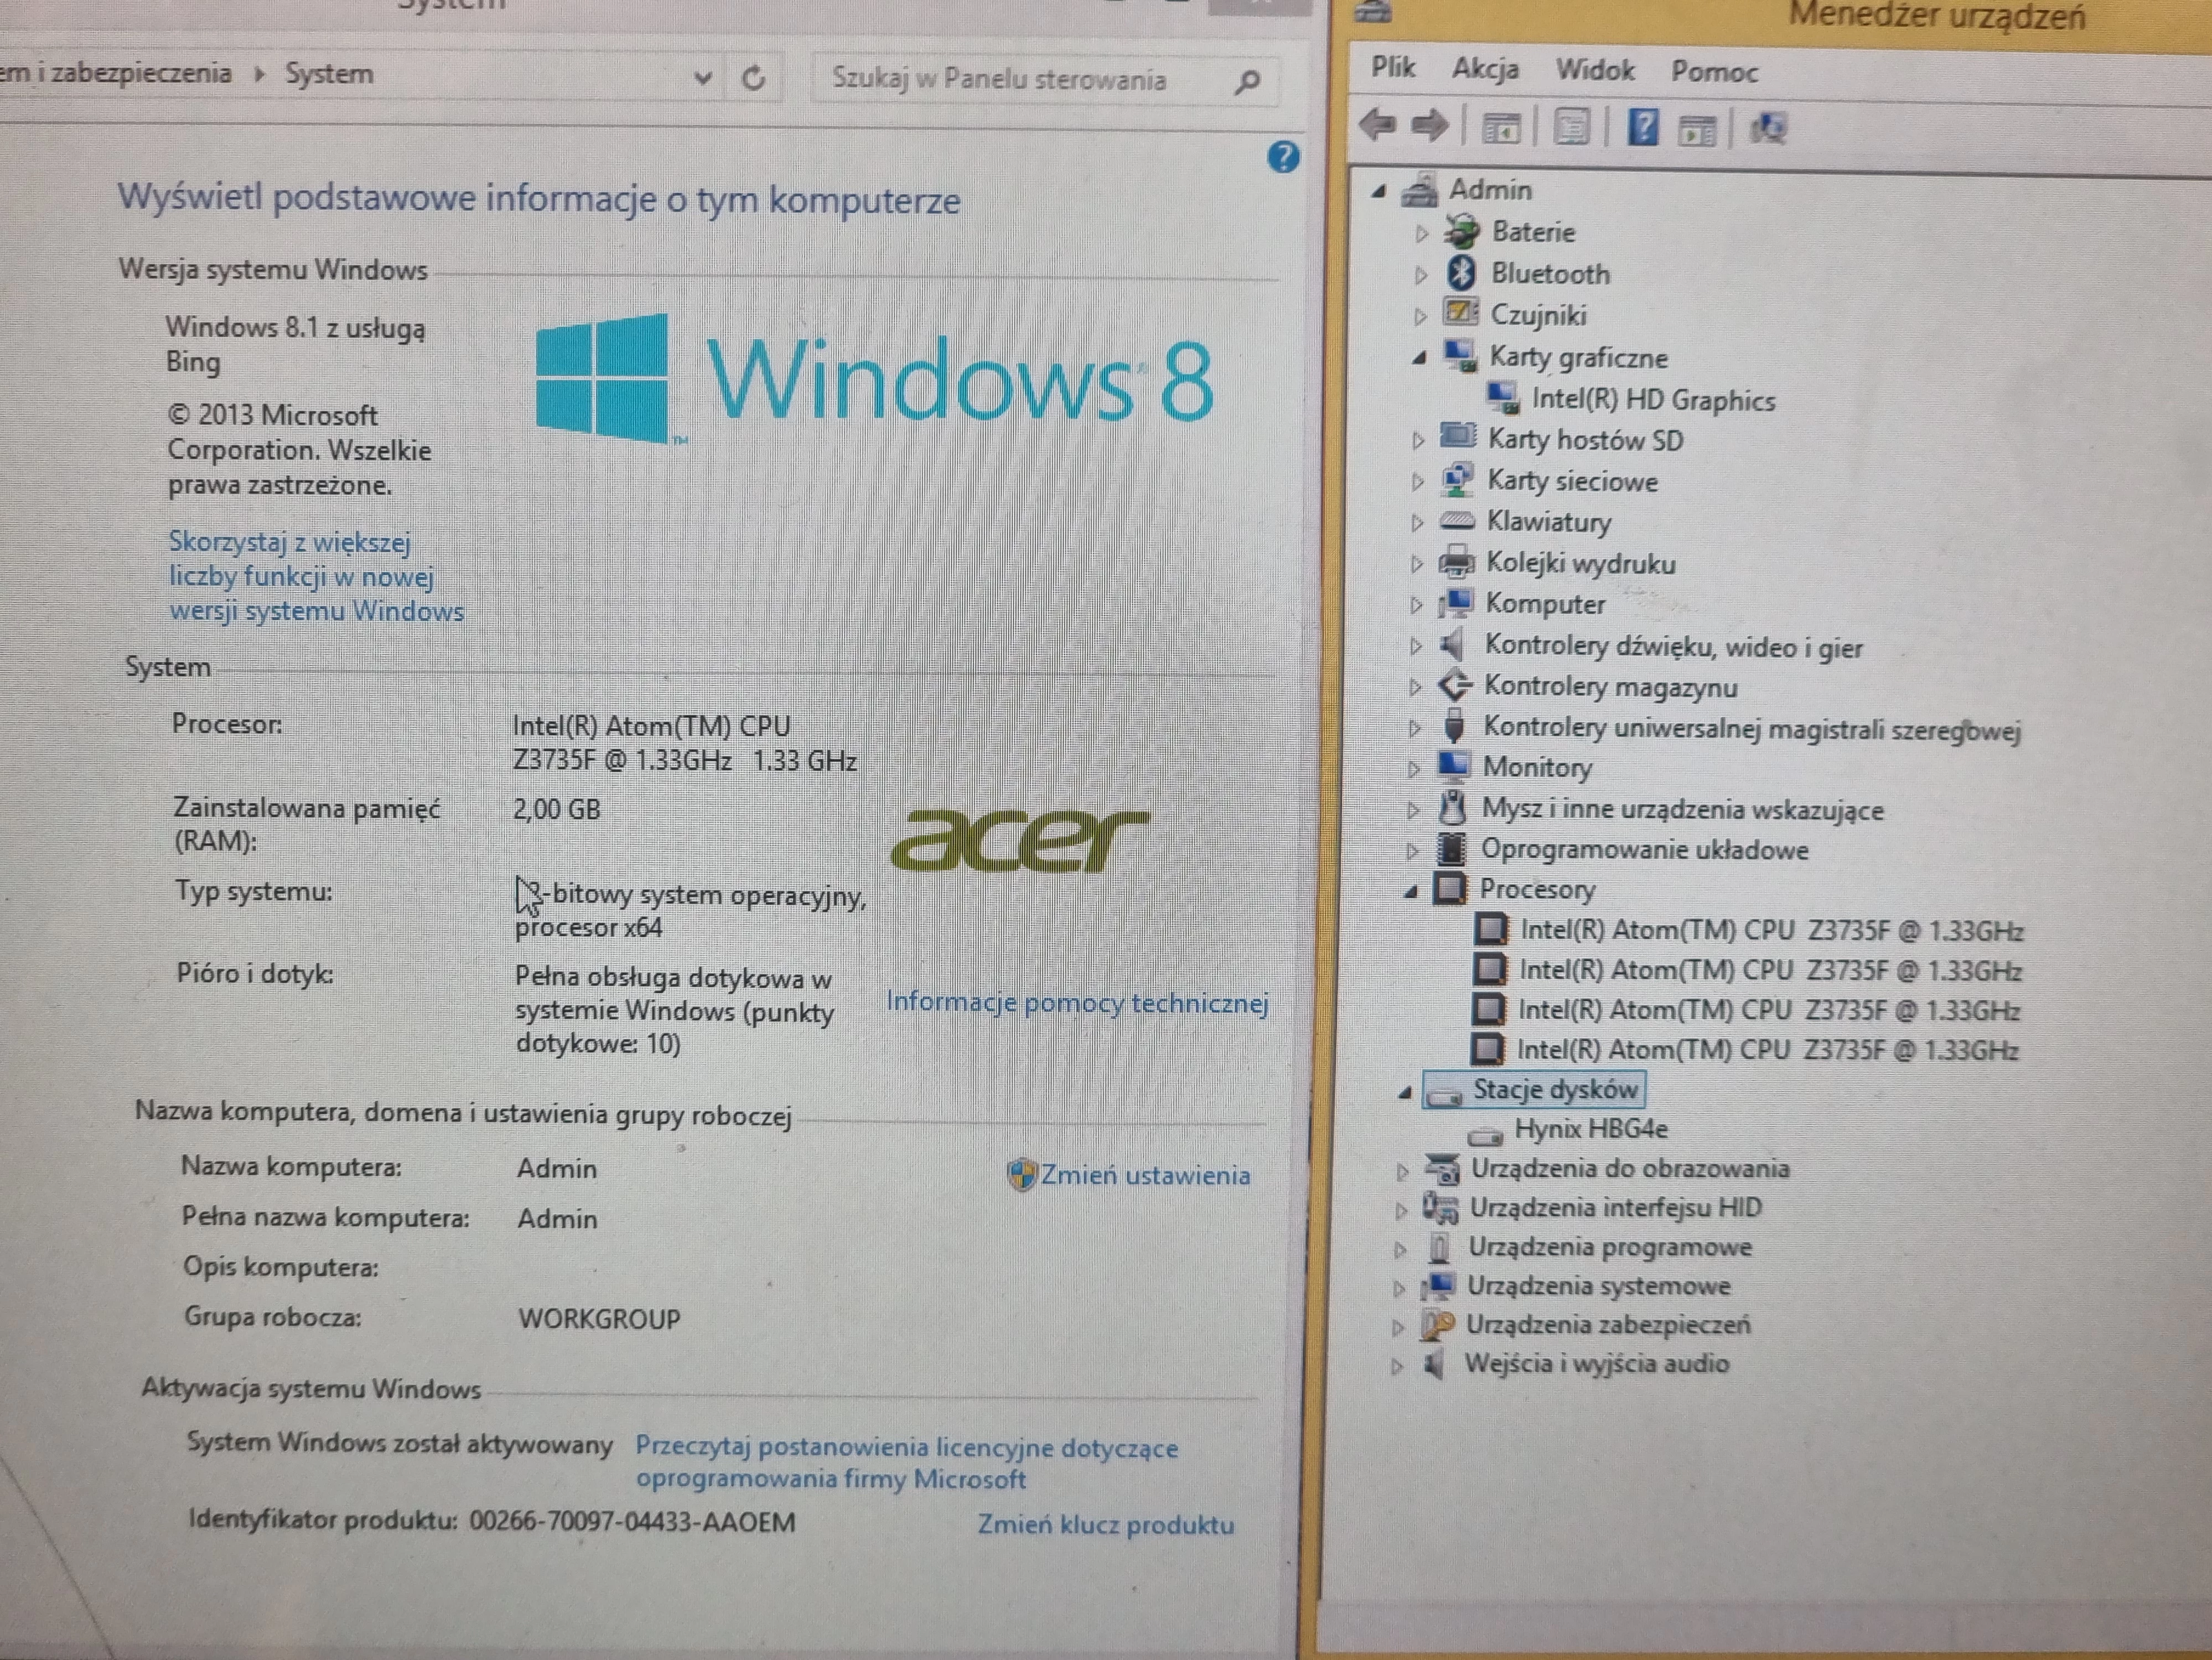Collapse the Procesory category
The image size is (2212, 1660).
[x=1411, y=891]
